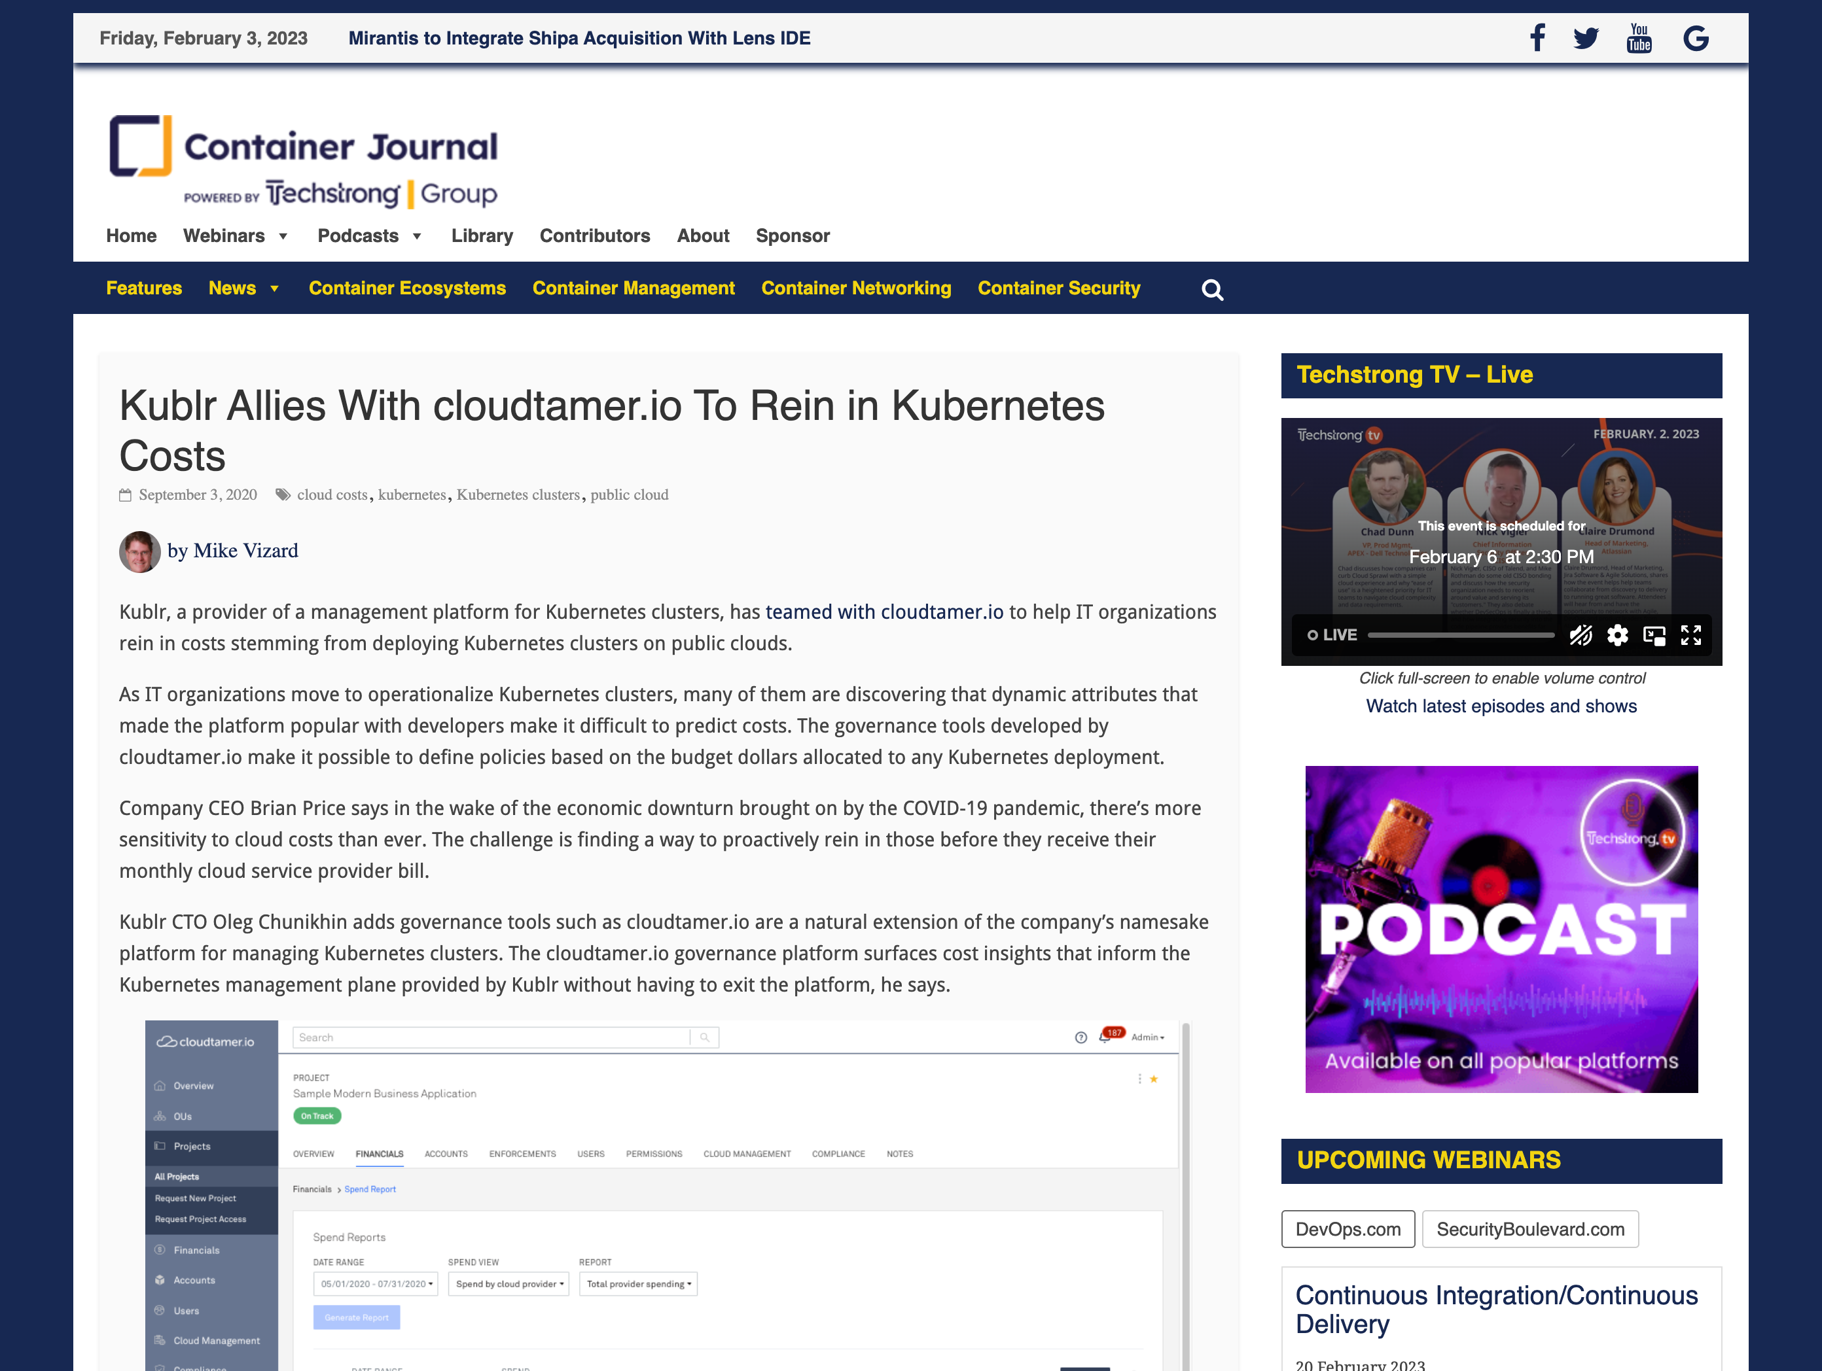Unmute the Techstrong TV live player
Screen dimensions: 1822x1371
pyautogui.click(x=1580, y=635)
